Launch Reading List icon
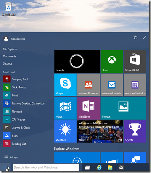 click(x=7, y=144)
